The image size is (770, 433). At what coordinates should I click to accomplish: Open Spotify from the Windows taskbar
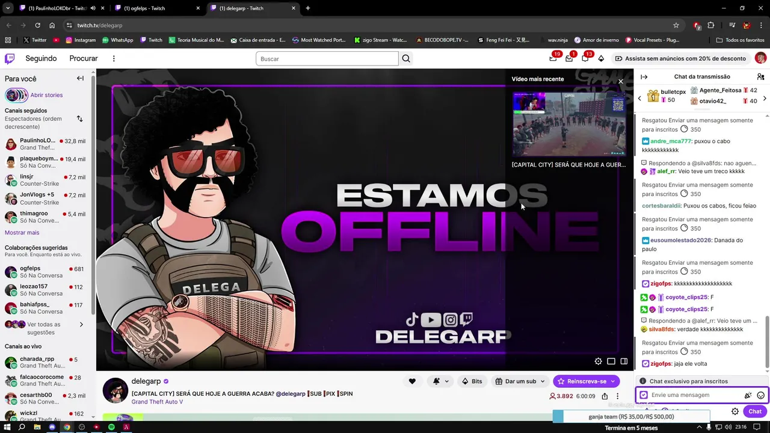coord(111,427)
